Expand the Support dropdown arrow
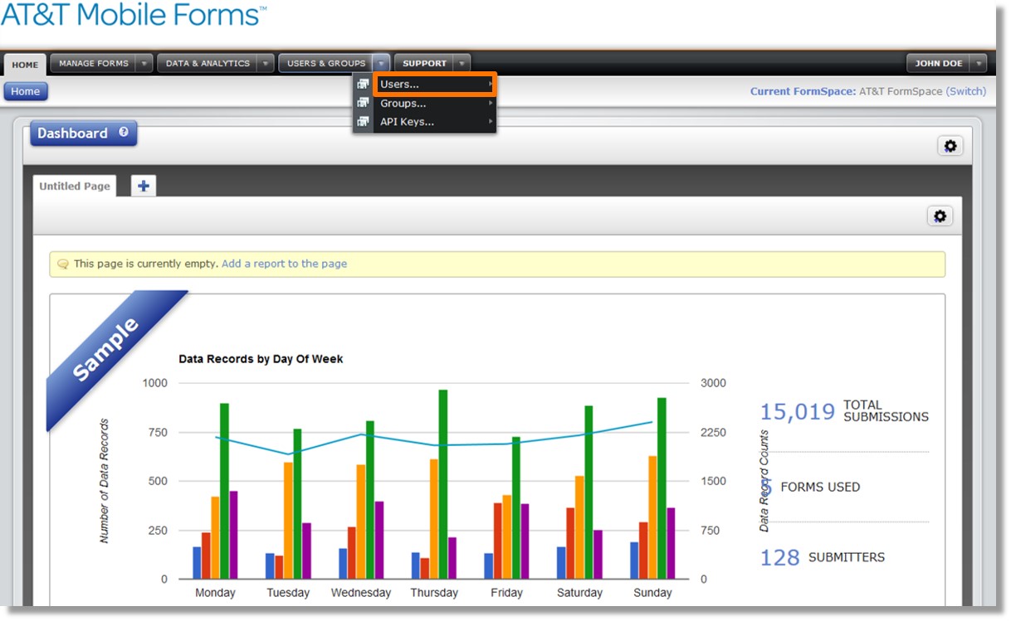This screenshot has width=1011, height=621. (462, 63)
